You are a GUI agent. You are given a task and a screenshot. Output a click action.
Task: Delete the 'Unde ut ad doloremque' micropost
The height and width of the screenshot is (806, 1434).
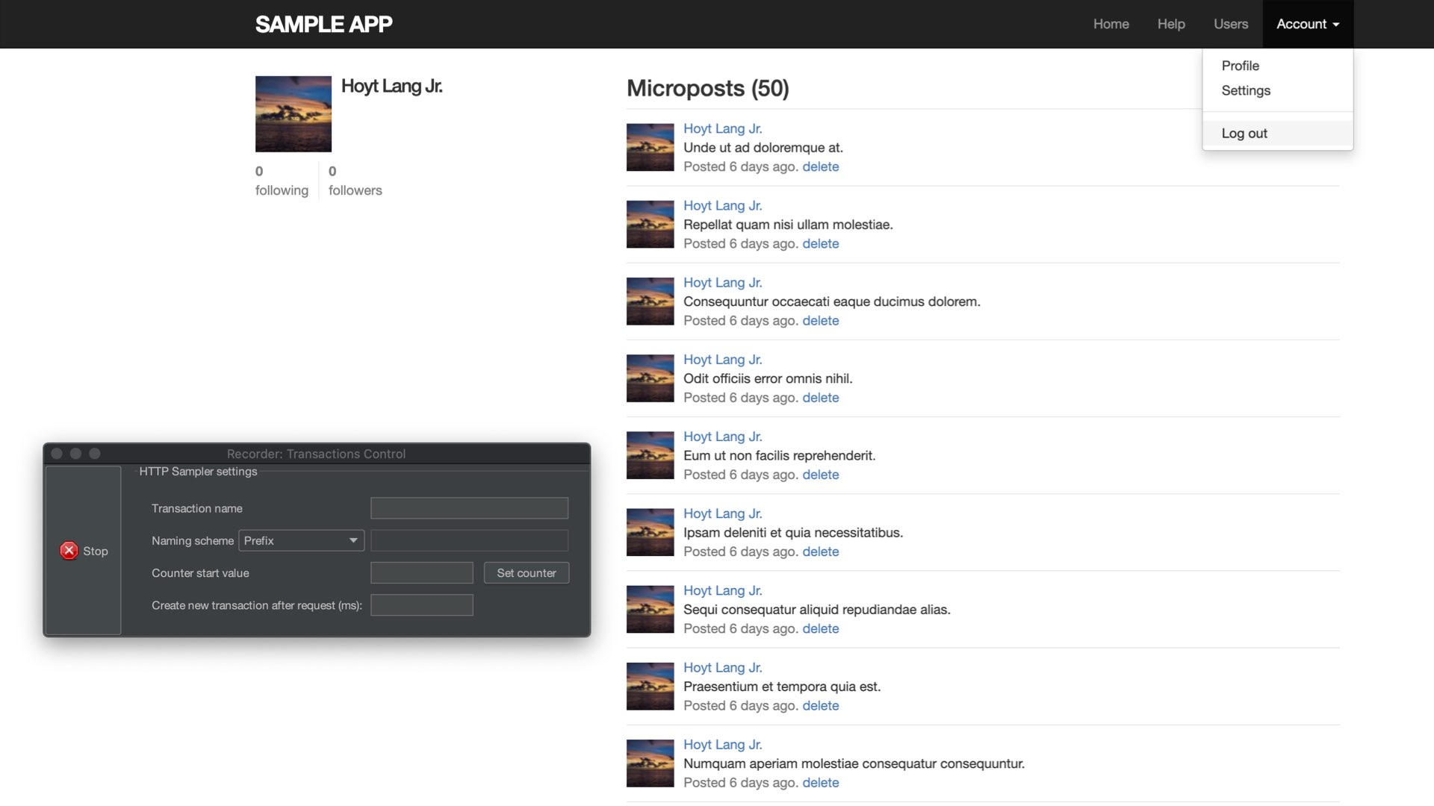820,166
